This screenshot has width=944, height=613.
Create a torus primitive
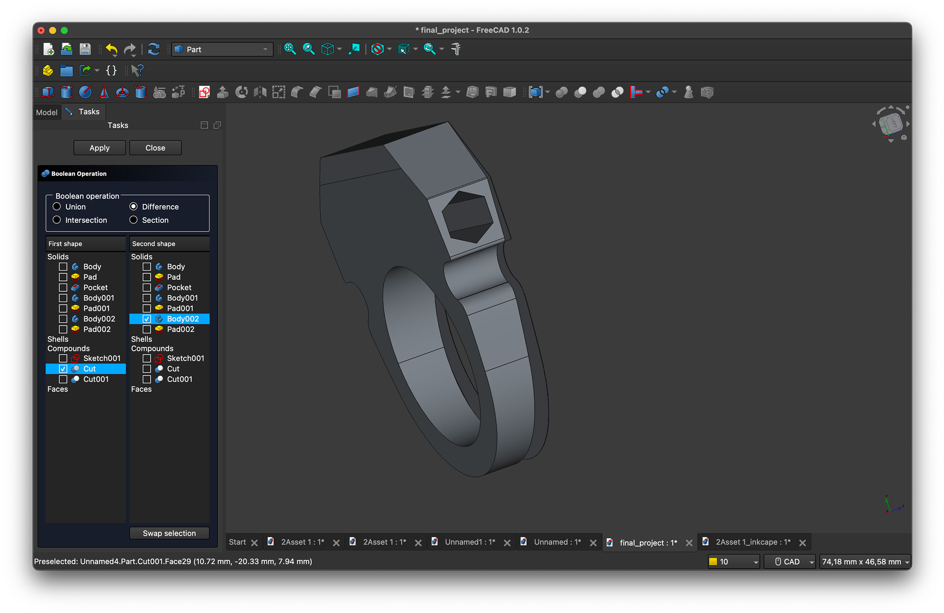122,92
